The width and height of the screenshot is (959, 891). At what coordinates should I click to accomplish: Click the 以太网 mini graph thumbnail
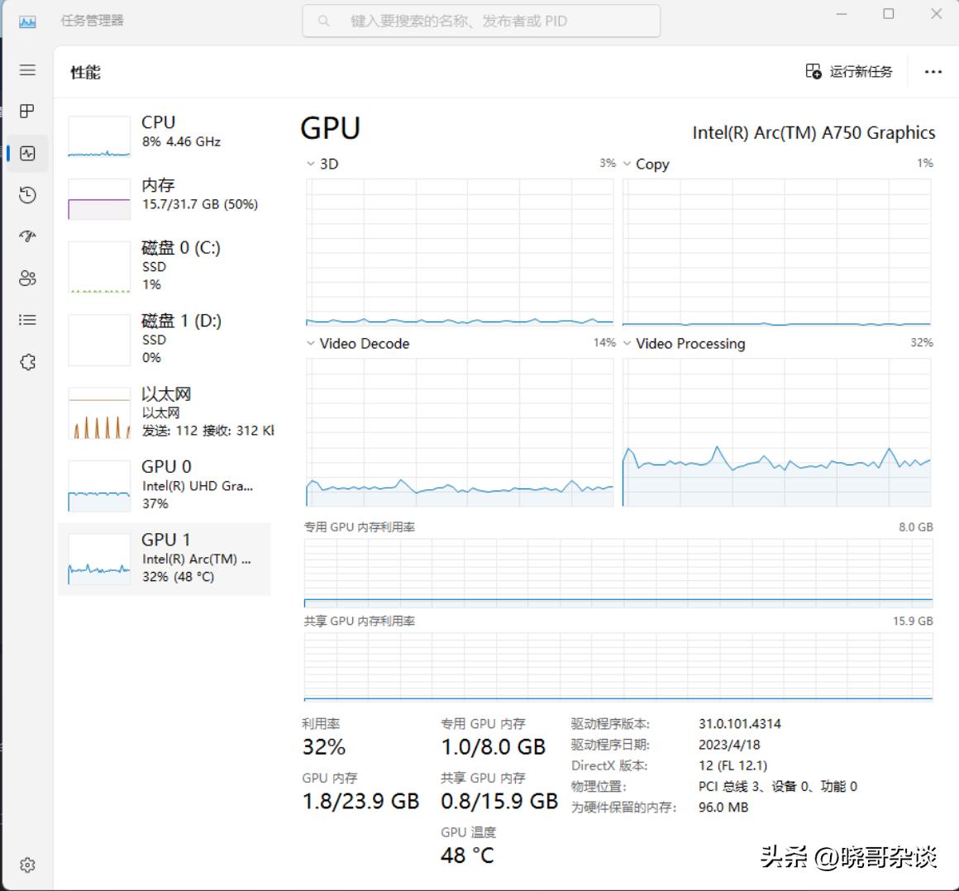click(x=99, y=412)
